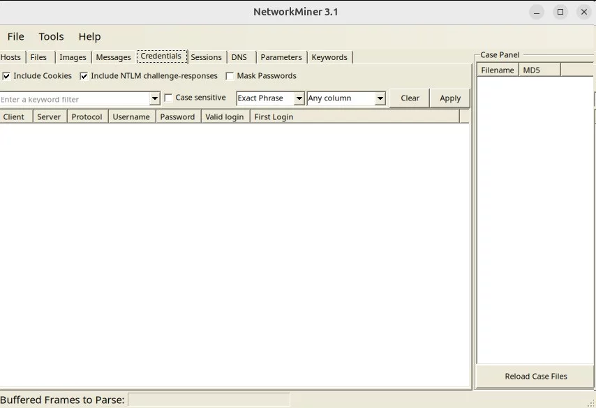This screenshot has width=596, height=408.
Task: Switch to the Sessions tab
Action: [x=206, y=57]
